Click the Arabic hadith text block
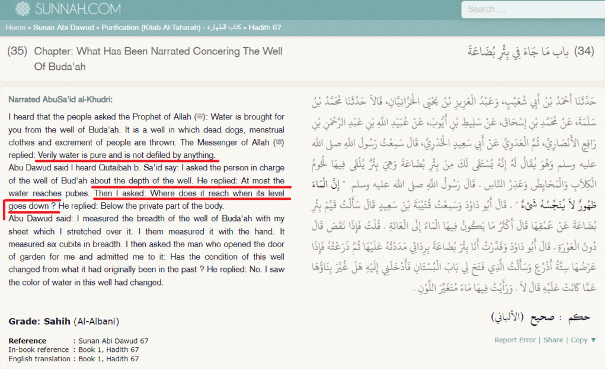607x369 pixels. 453,194
